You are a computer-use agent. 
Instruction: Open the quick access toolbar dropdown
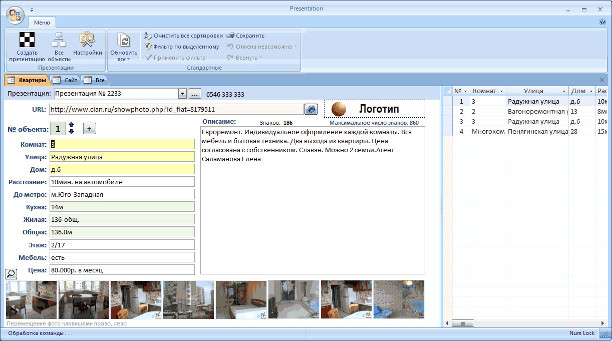32,10
